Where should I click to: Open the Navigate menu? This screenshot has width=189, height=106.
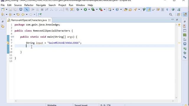41,5
